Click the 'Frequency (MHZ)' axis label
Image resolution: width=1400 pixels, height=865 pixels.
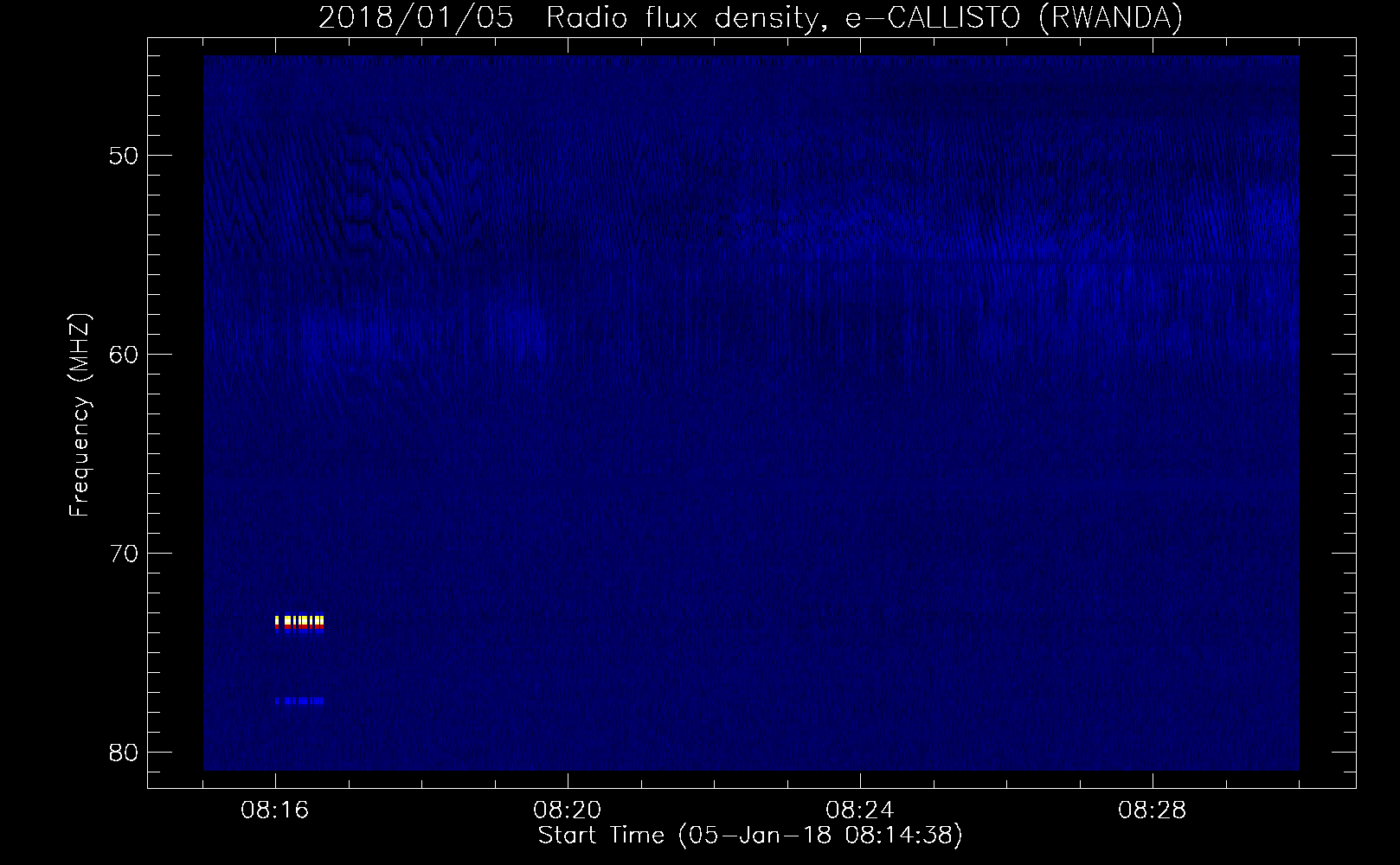pos(80,414)
